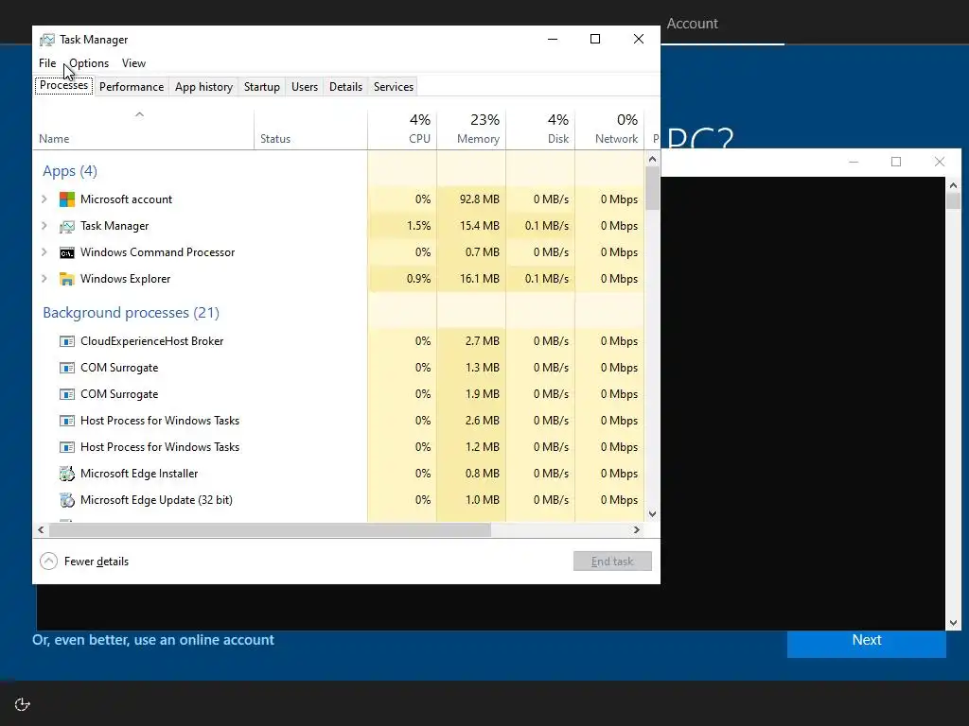Click the horizontal scrollbar thumb in Task Manager
This screenshot has height=726, width=969.
click(270, 529)
